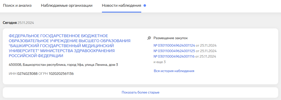Screen dimensions: 281x100
Task: Open procurement № 0301100049624001125
Action: coord(174,51)
